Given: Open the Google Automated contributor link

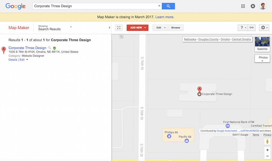Looking at the screenshot, I should click(228, 131).
